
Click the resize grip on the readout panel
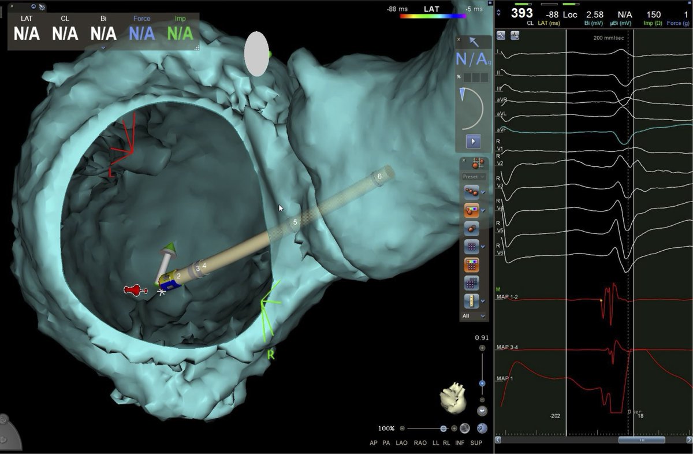(x=197, y=48)
